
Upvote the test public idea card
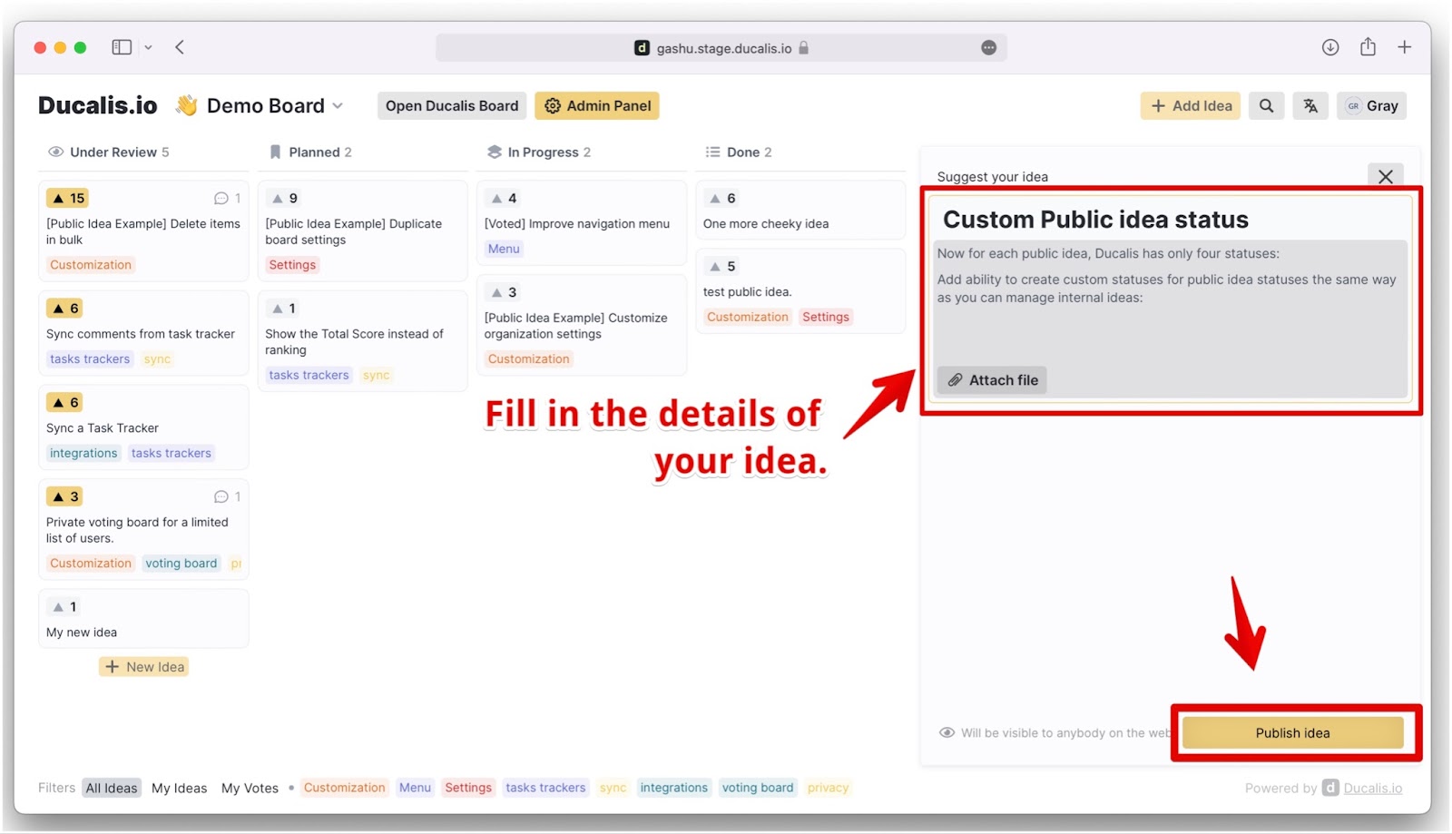722,267
